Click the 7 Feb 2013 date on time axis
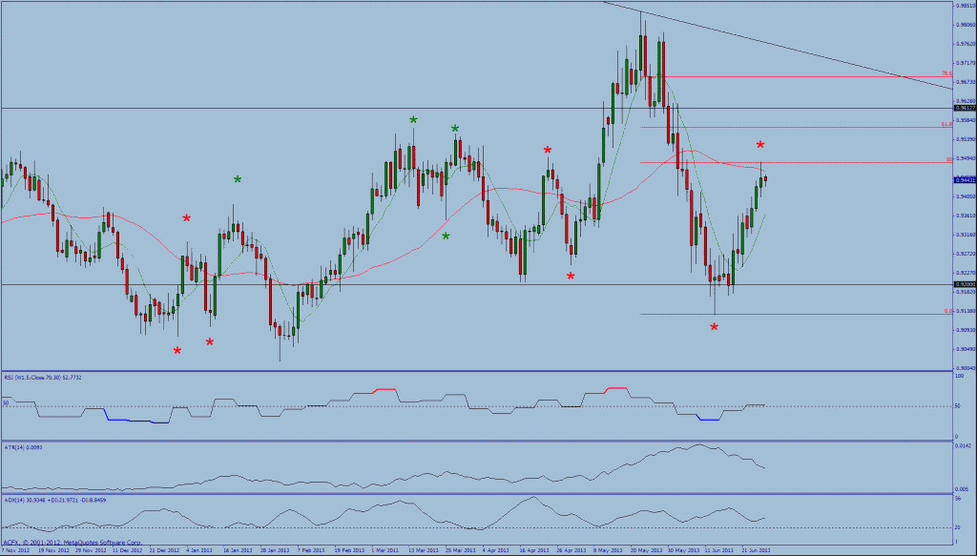 pos(312,550)
